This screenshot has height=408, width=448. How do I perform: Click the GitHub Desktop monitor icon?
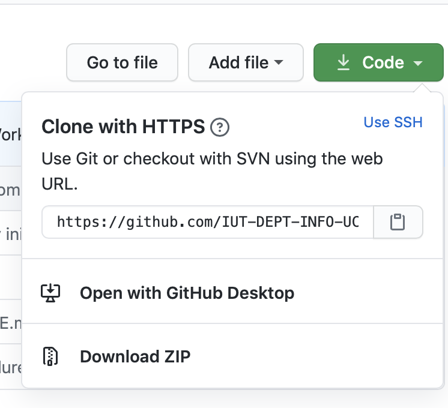[x=51, y=293]
